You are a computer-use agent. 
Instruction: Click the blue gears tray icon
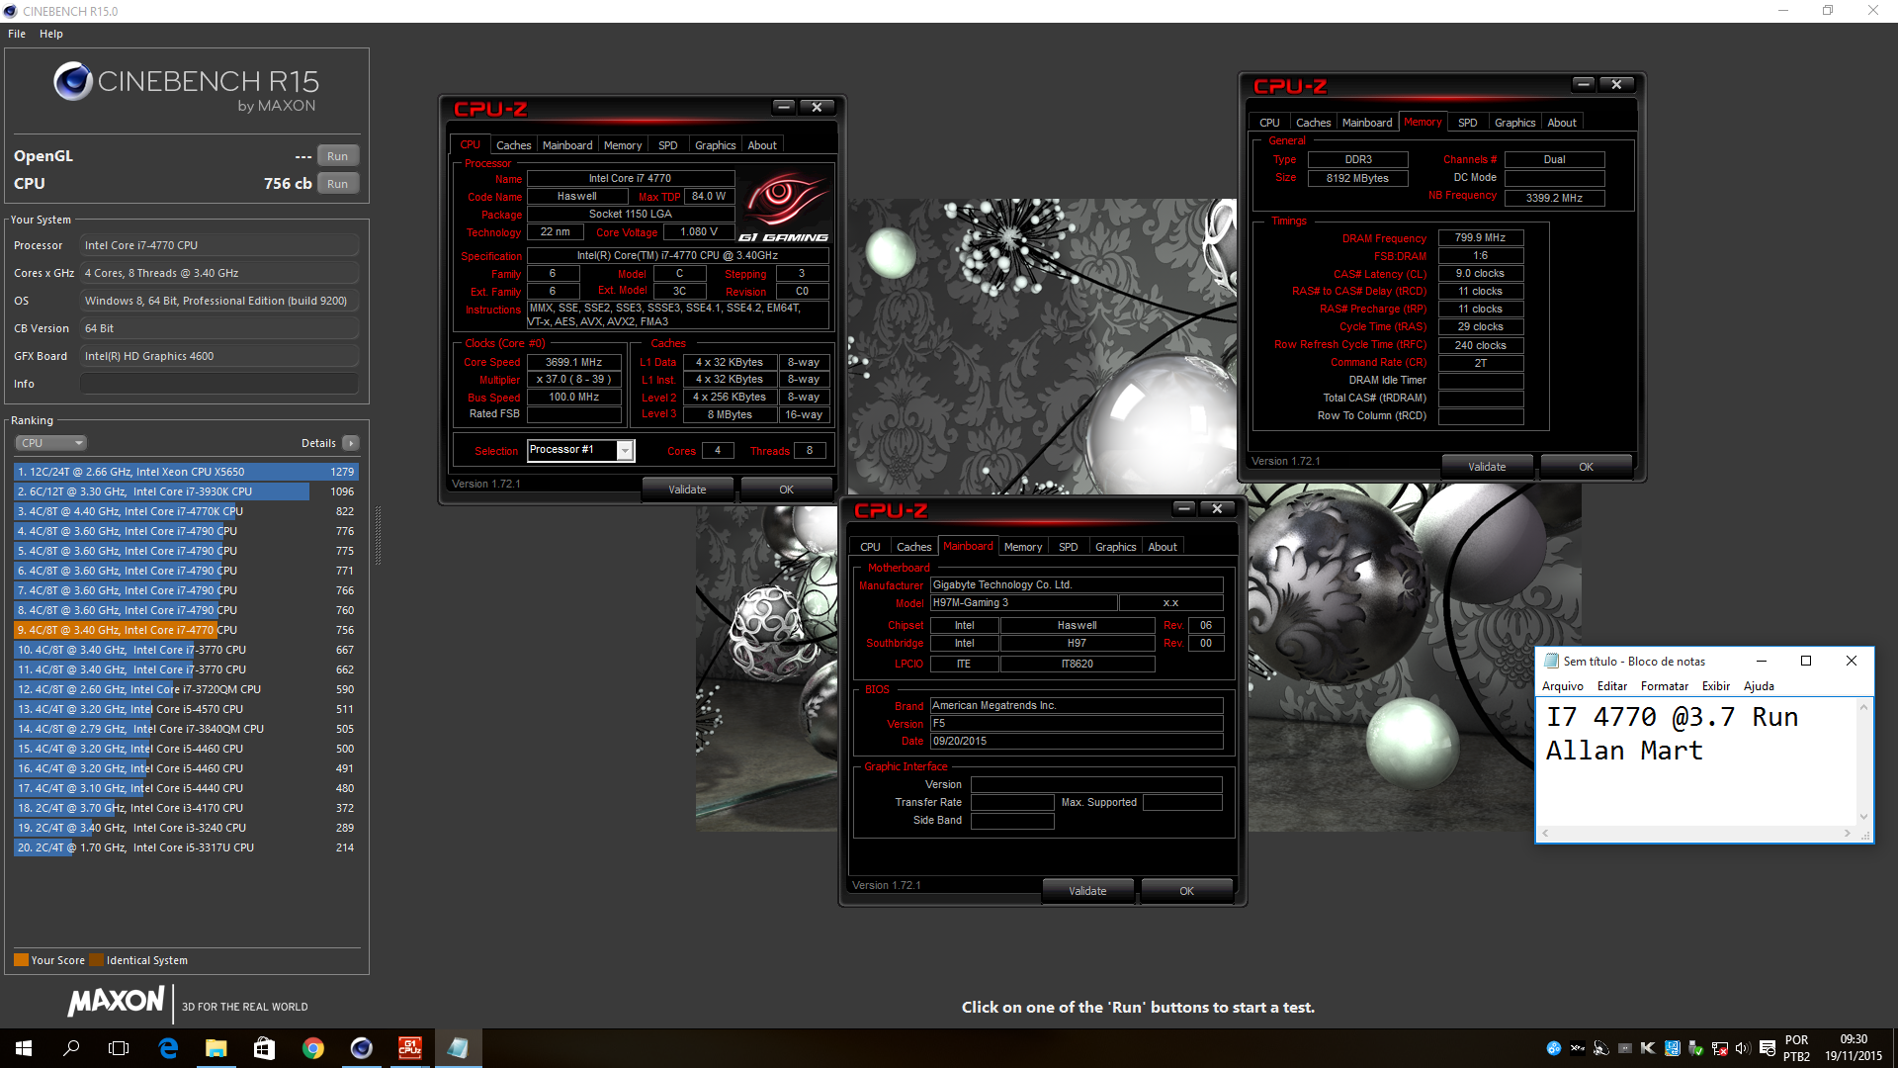pyautogui.click(x=1554, y=1048)
